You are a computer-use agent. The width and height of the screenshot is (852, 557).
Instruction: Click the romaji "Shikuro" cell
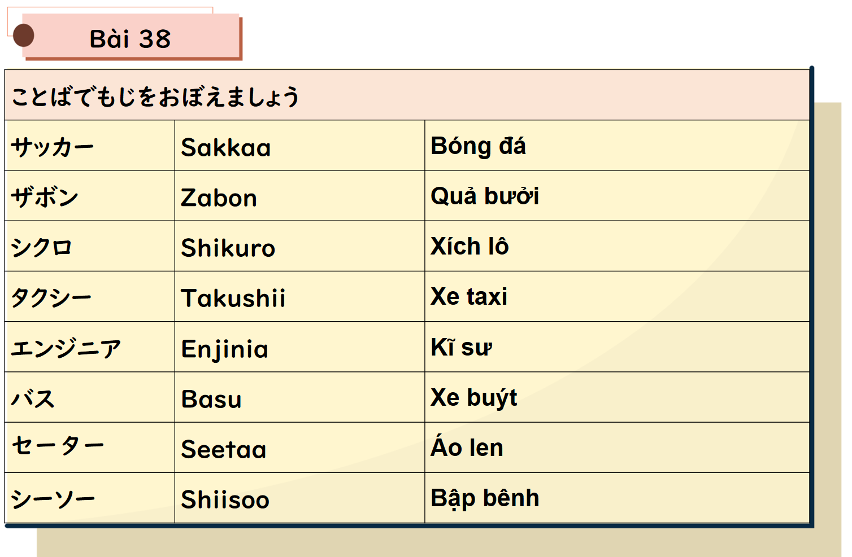pyautogui.click(x=228, y=248)
